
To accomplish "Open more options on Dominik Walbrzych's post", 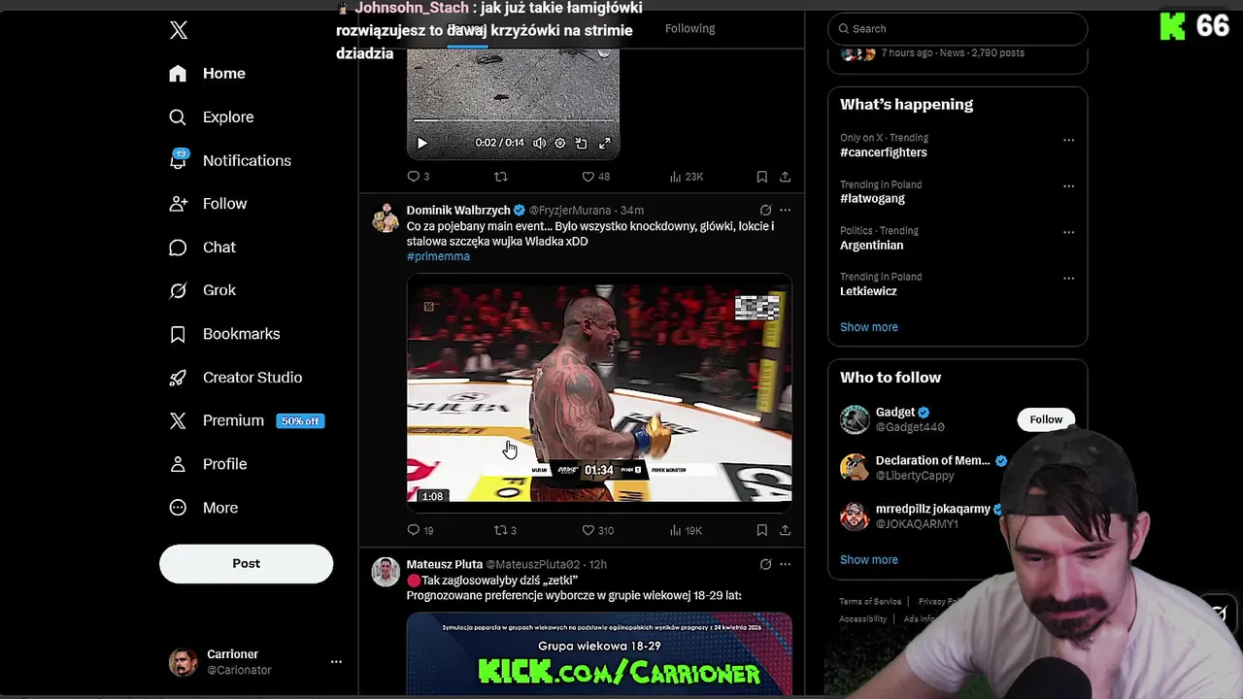I will (x=785, y=210).
